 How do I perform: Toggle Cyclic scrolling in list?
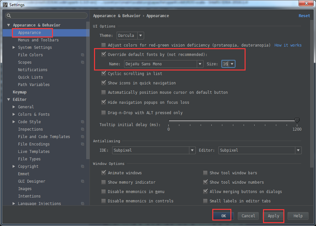[104, 73]
